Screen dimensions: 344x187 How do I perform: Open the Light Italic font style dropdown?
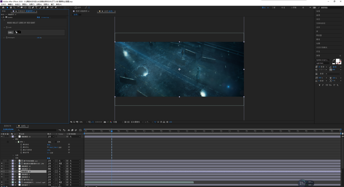coord(323,63)
